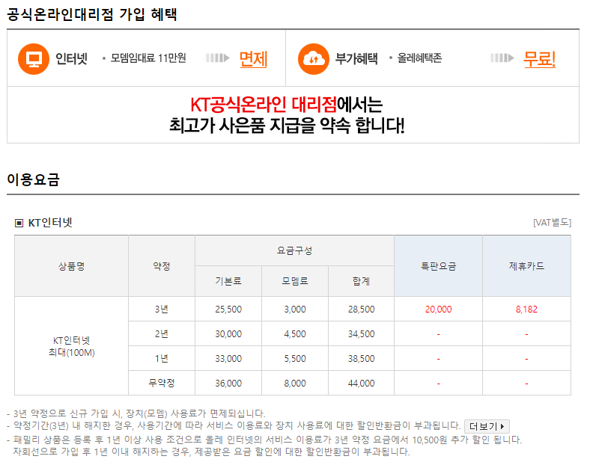
Task: Click the KT인터넷 최대(100M) product cell
Action: 71,346
